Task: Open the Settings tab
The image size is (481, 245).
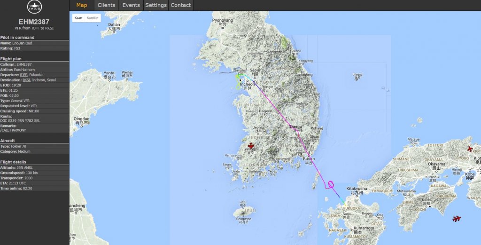Action: point(156,5)
